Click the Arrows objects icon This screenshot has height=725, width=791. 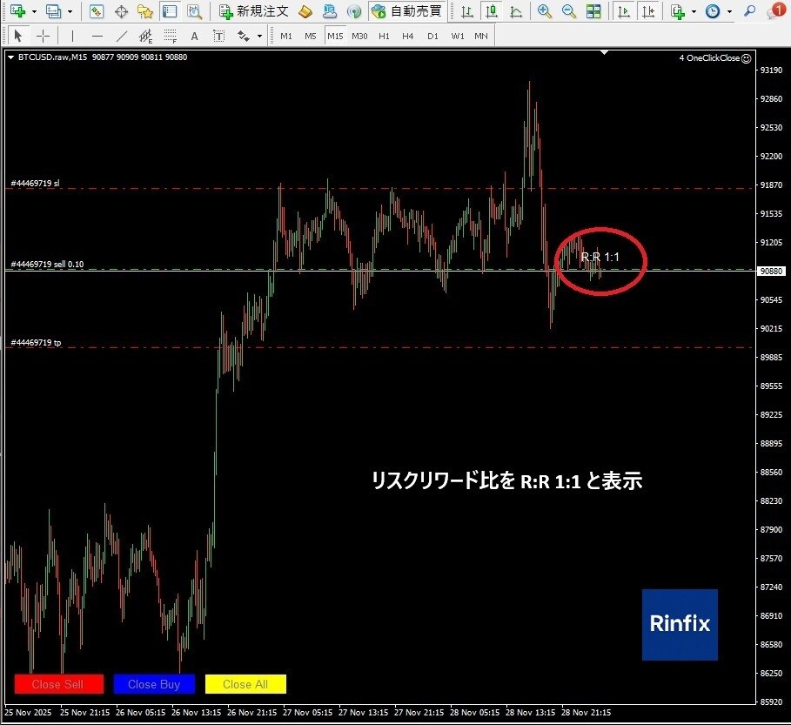[244, 36]
